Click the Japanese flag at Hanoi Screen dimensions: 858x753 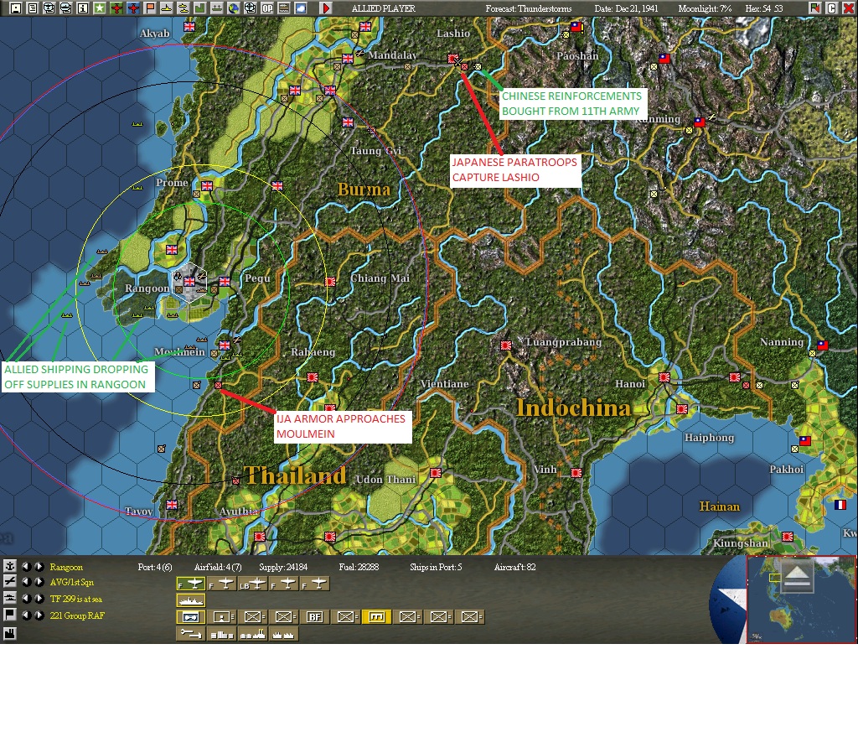(x=664, y=376)
